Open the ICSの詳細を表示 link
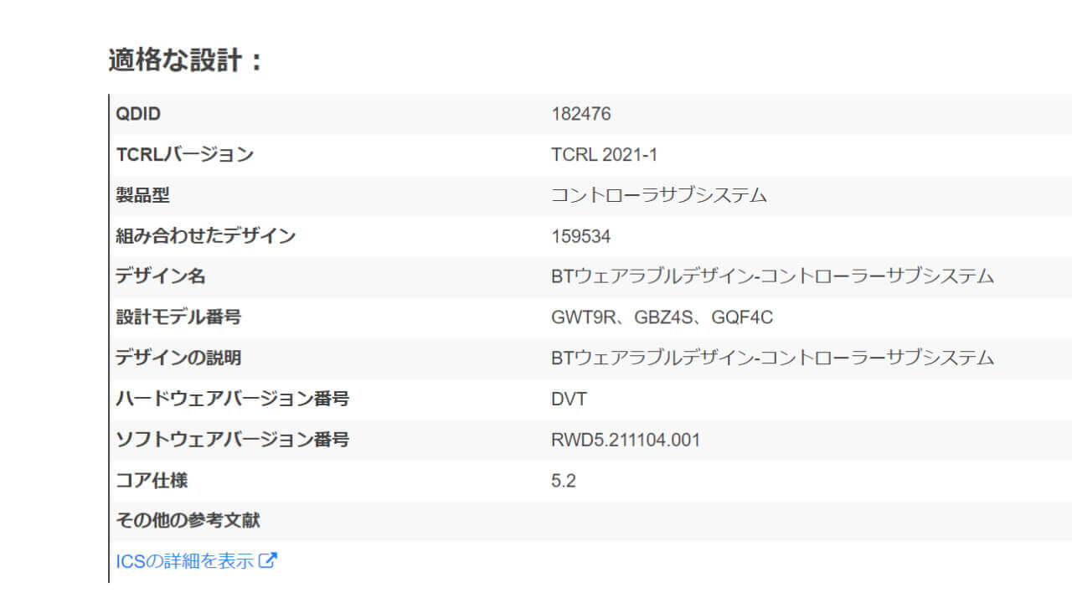The width and height of the screenshot is (1072, 603). [184, 561]
